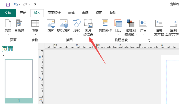
Task: Open 构建基块 group dialog launcher
Action: pyautogui.click(x=149, y=41)
